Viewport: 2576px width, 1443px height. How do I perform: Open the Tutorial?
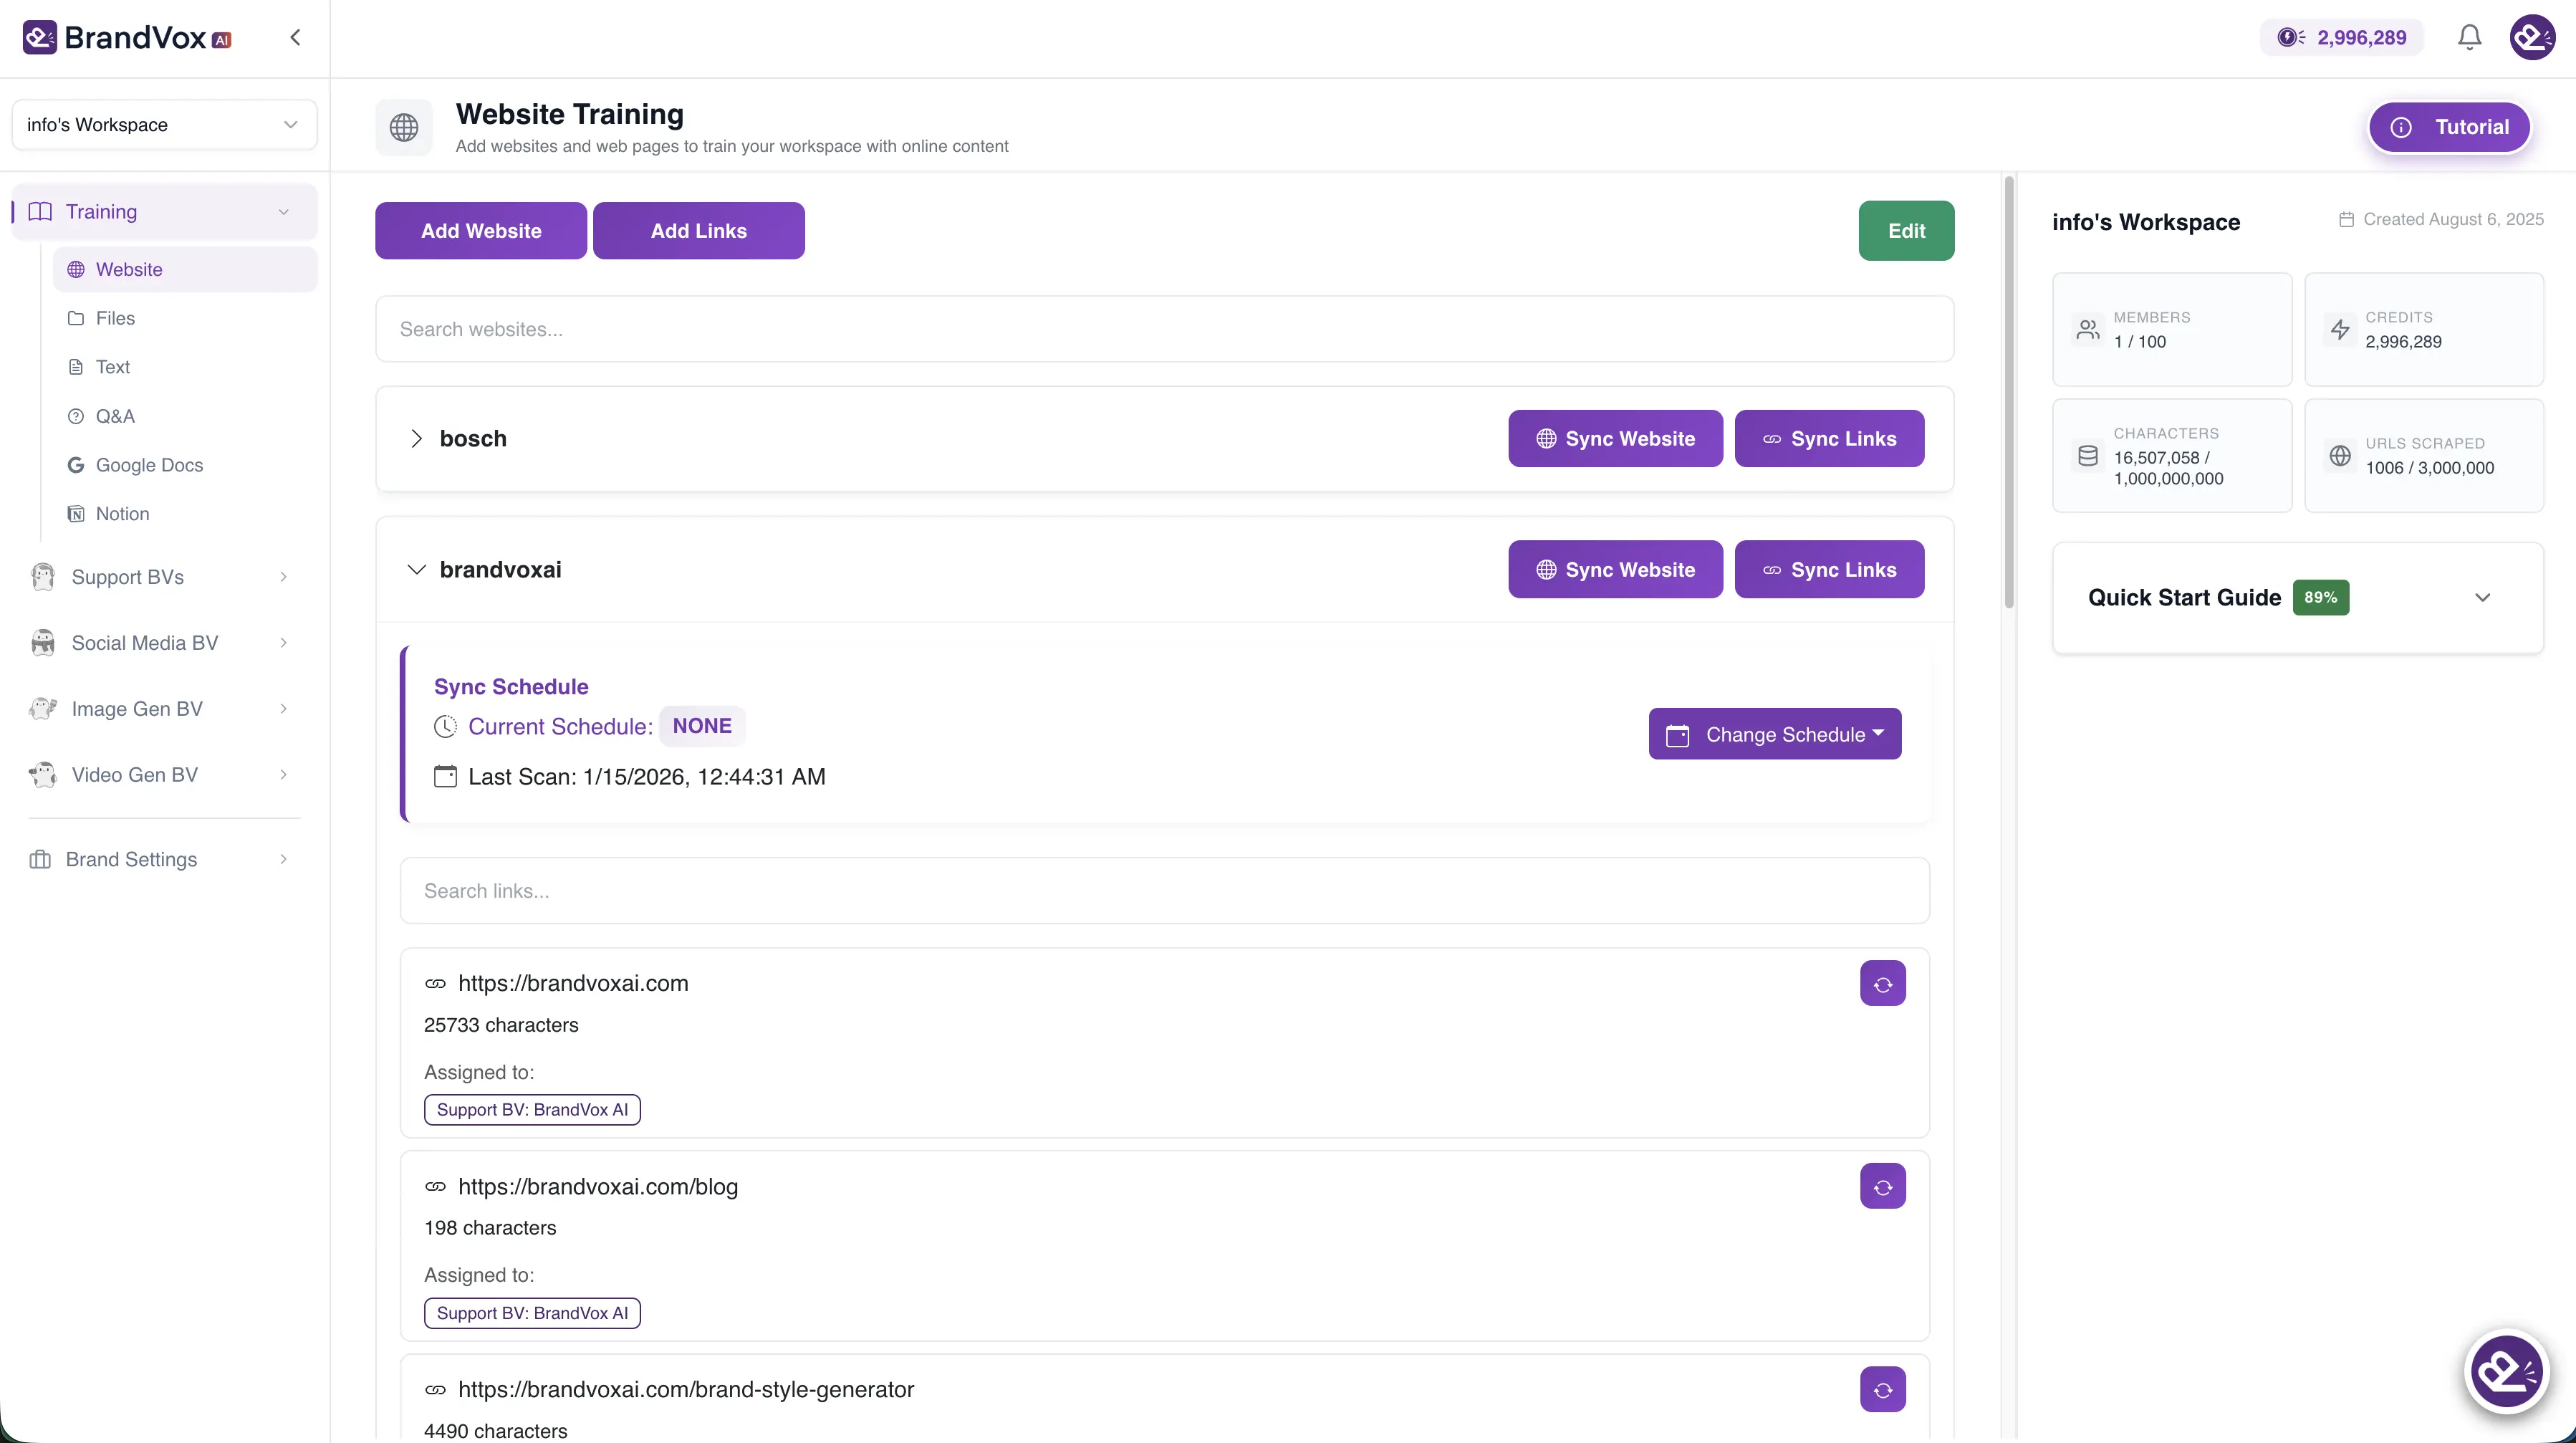(x=2449, y=127)
